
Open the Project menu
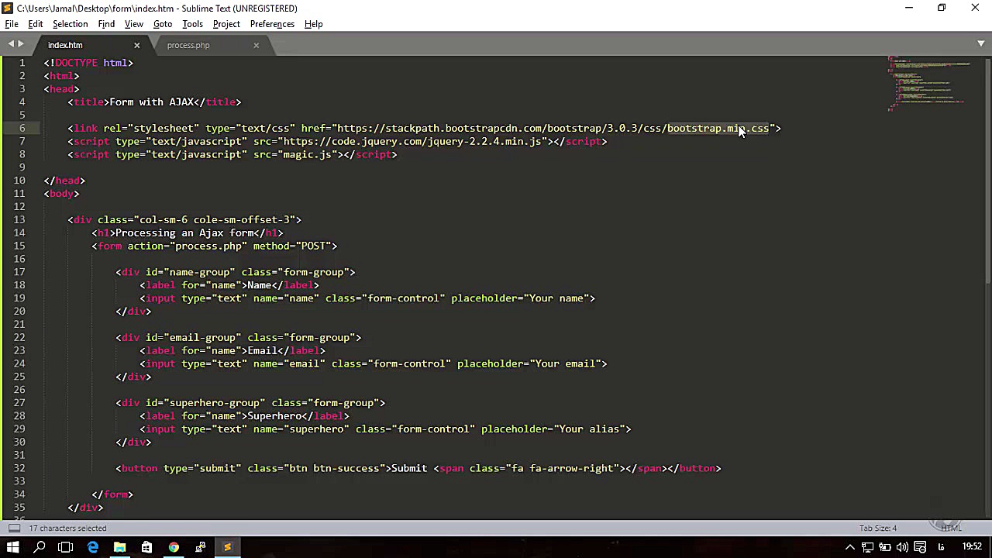coord(226,24)
